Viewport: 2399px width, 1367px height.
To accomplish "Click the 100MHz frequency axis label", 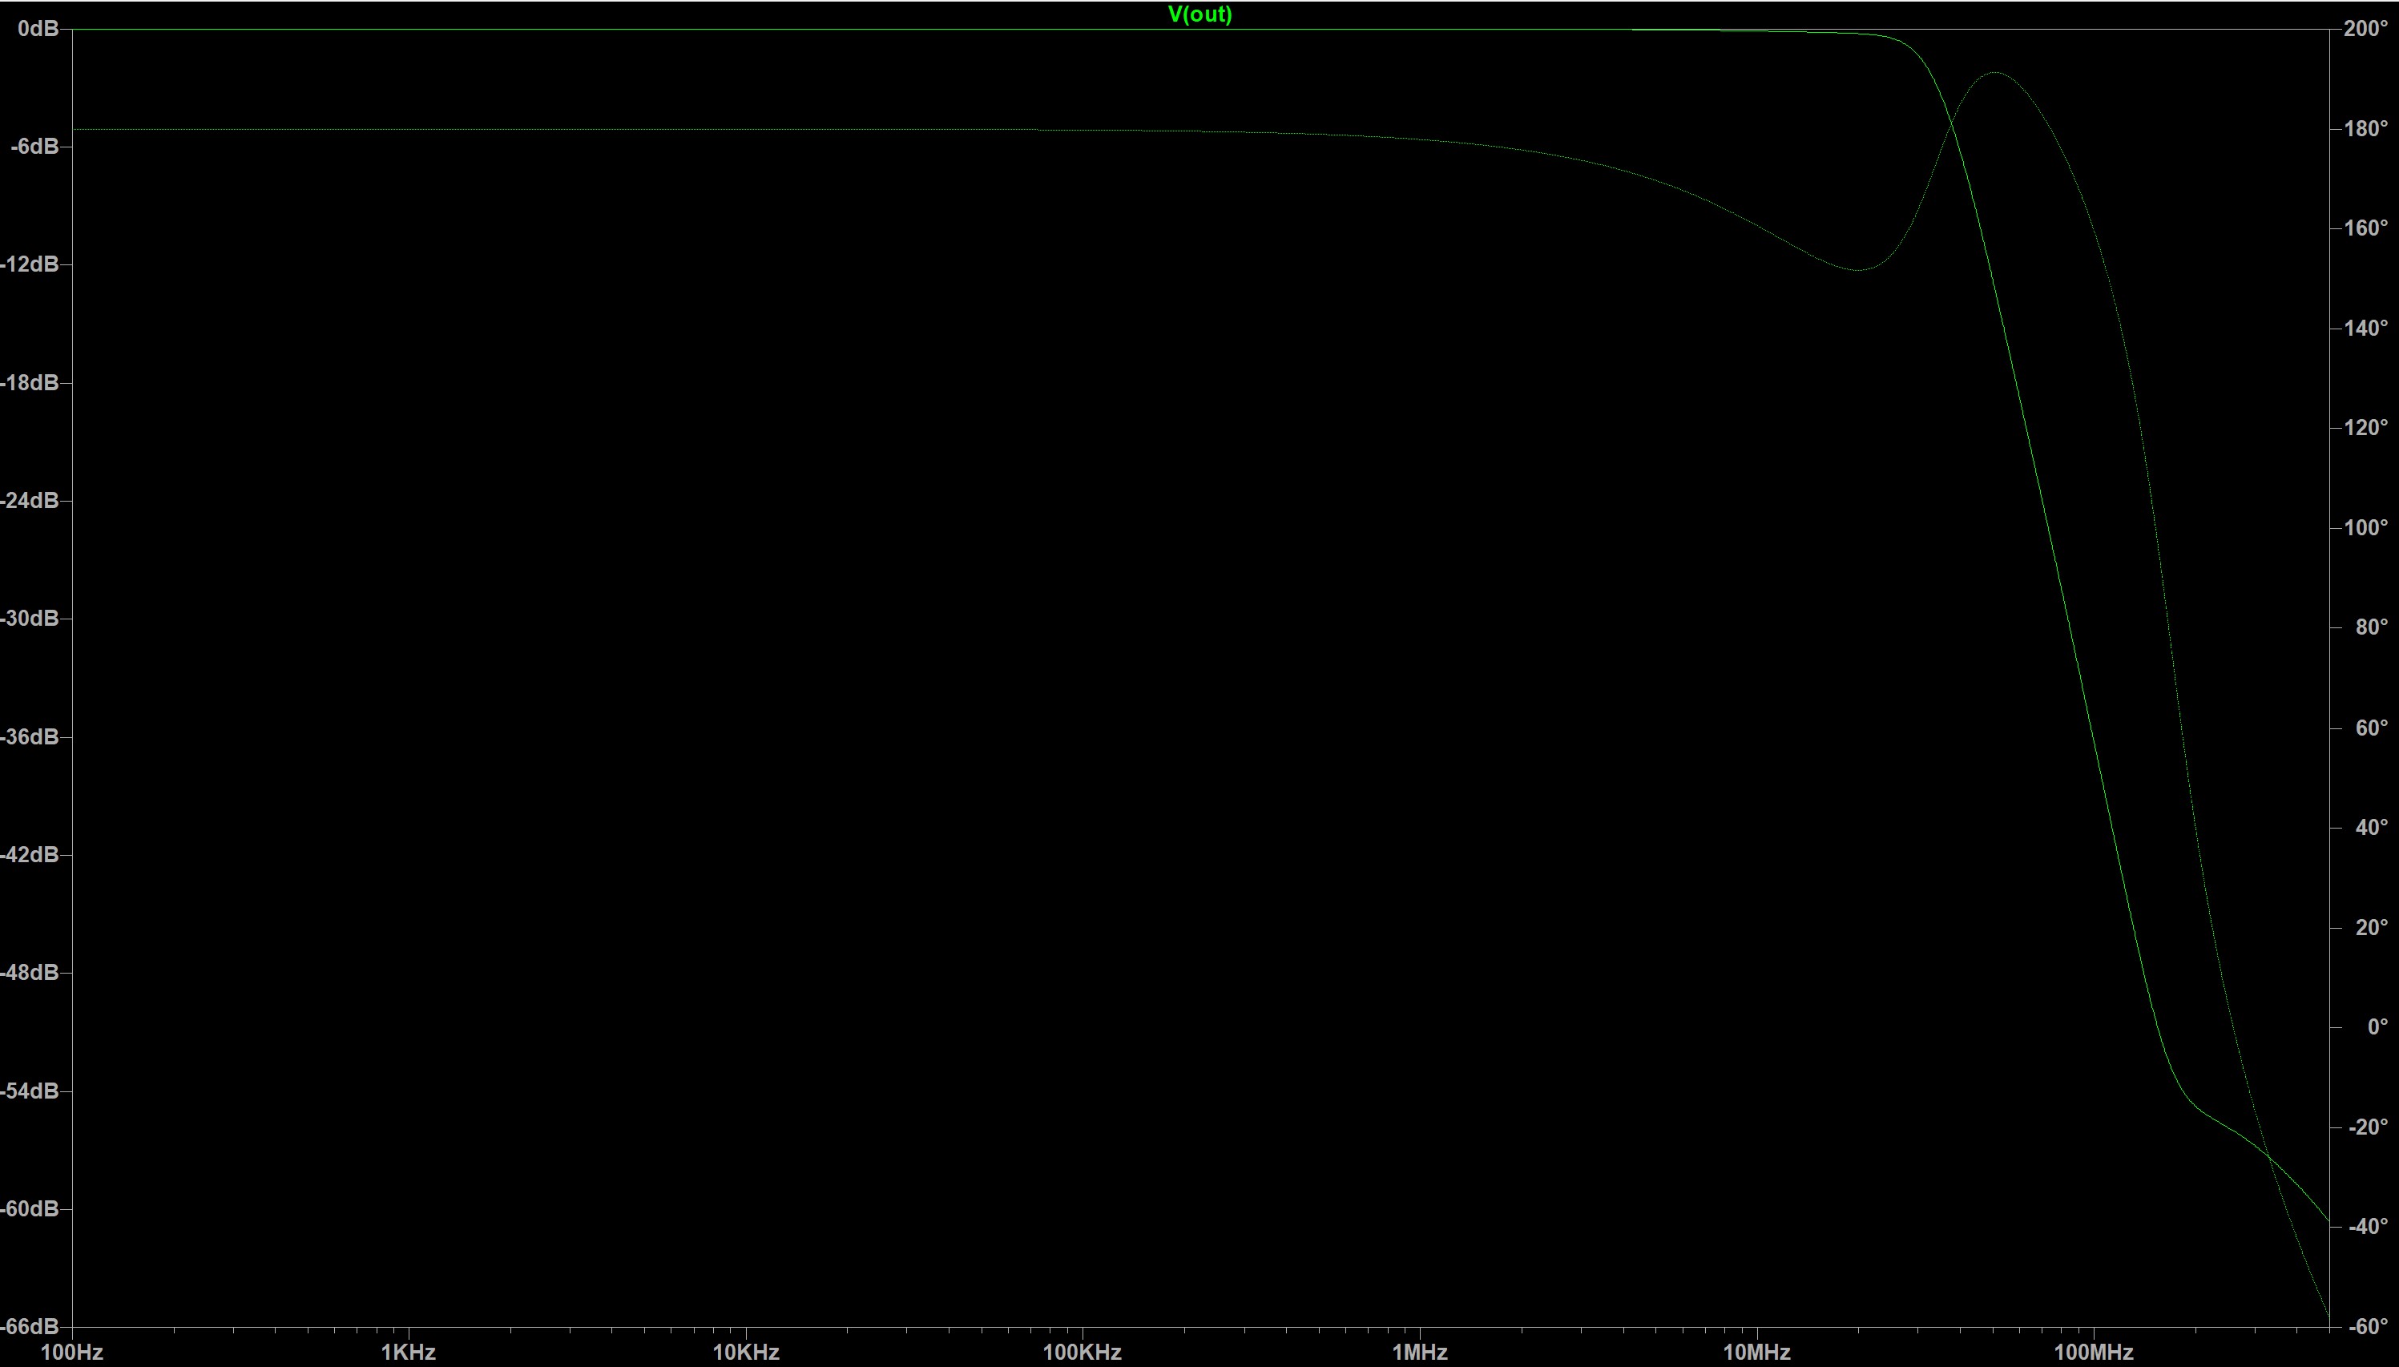I will (x=2093, y=1352).
